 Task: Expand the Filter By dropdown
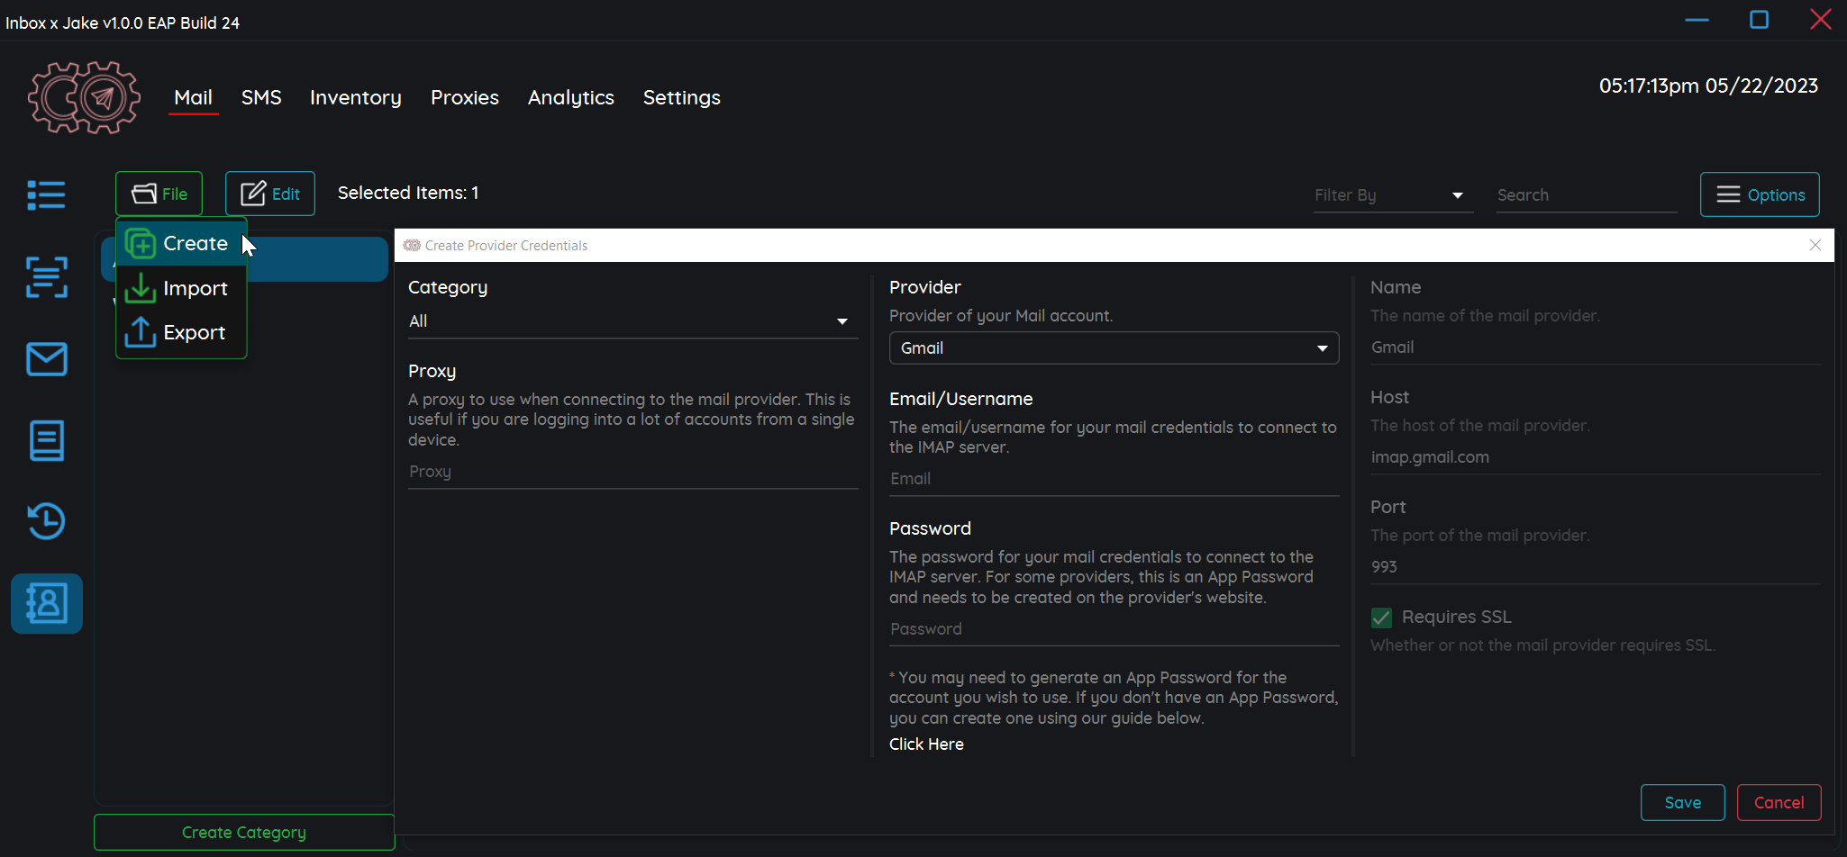[x=1392, y=195]
